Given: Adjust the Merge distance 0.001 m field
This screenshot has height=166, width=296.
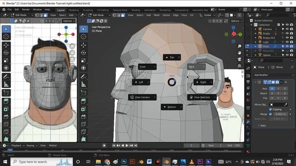Looking at the screenshot, I should [280, 114].
